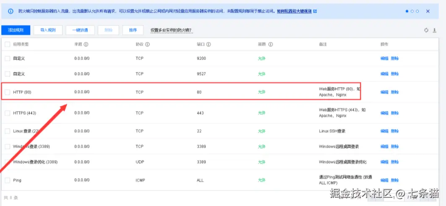Viewport: 446px width, 206px height.
Task: Check the Windows登录 (3389) TCP rule checkbox
Action: (x=8, y=146)
